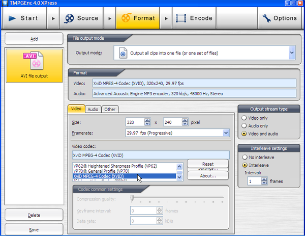Click the Compression quality slider handle
This screenshot has height=236, width=305.
132,198
